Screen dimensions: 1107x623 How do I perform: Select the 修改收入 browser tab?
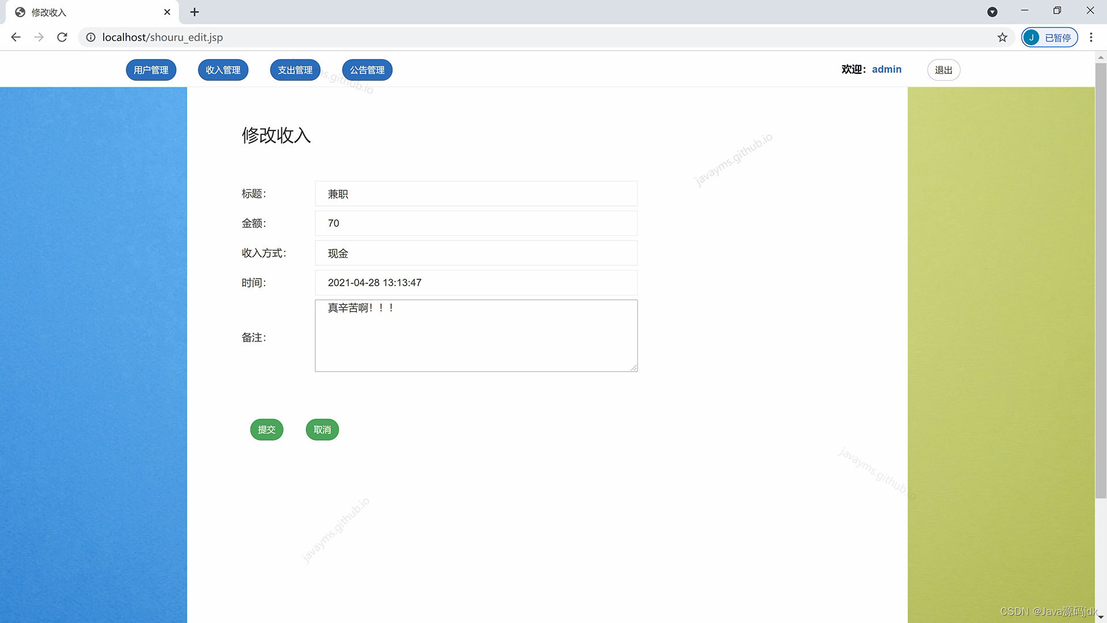(x=92, y=12)
